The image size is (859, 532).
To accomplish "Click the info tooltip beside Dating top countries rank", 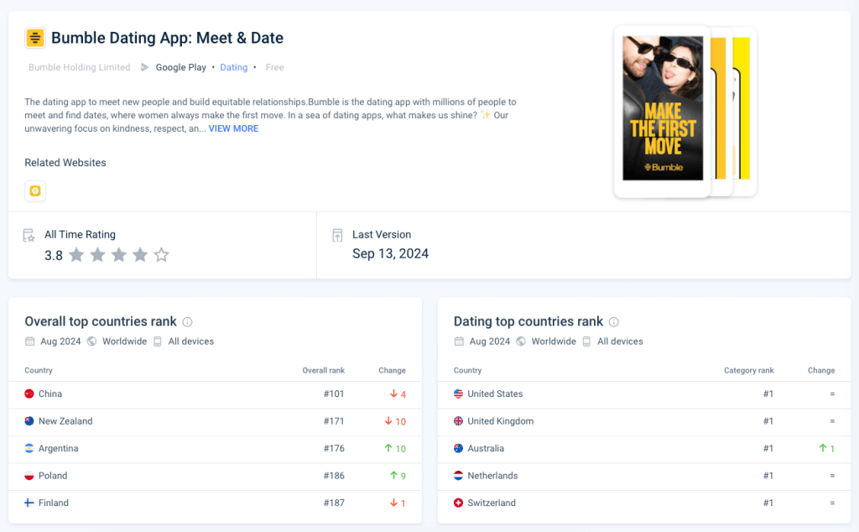I will tap(615, 321).
